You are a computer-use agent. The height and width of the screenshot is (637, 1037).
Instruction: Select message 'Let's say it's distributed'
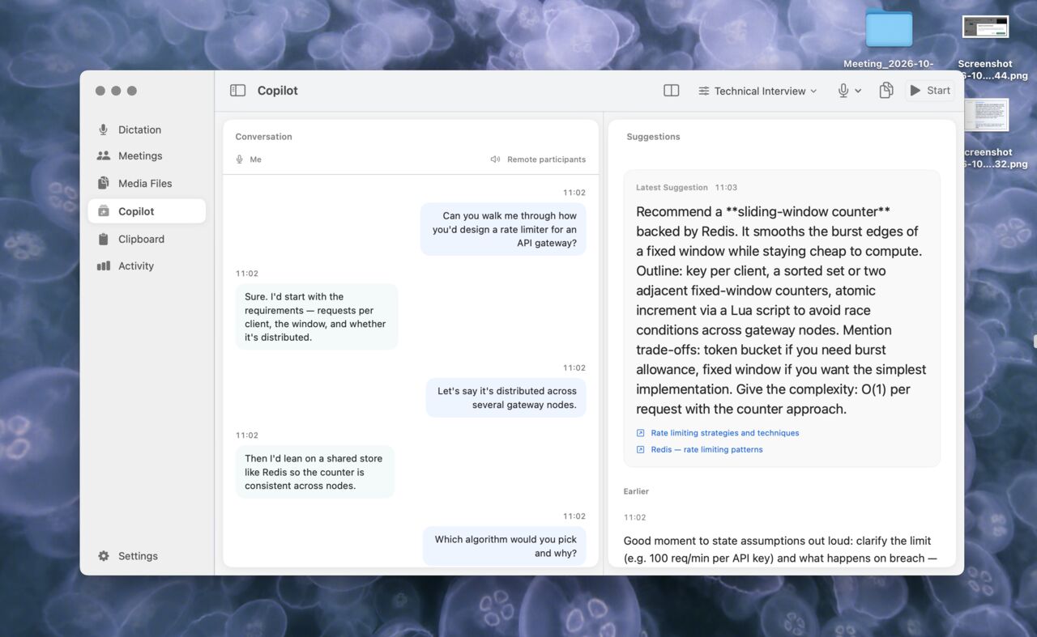point(506,397)
